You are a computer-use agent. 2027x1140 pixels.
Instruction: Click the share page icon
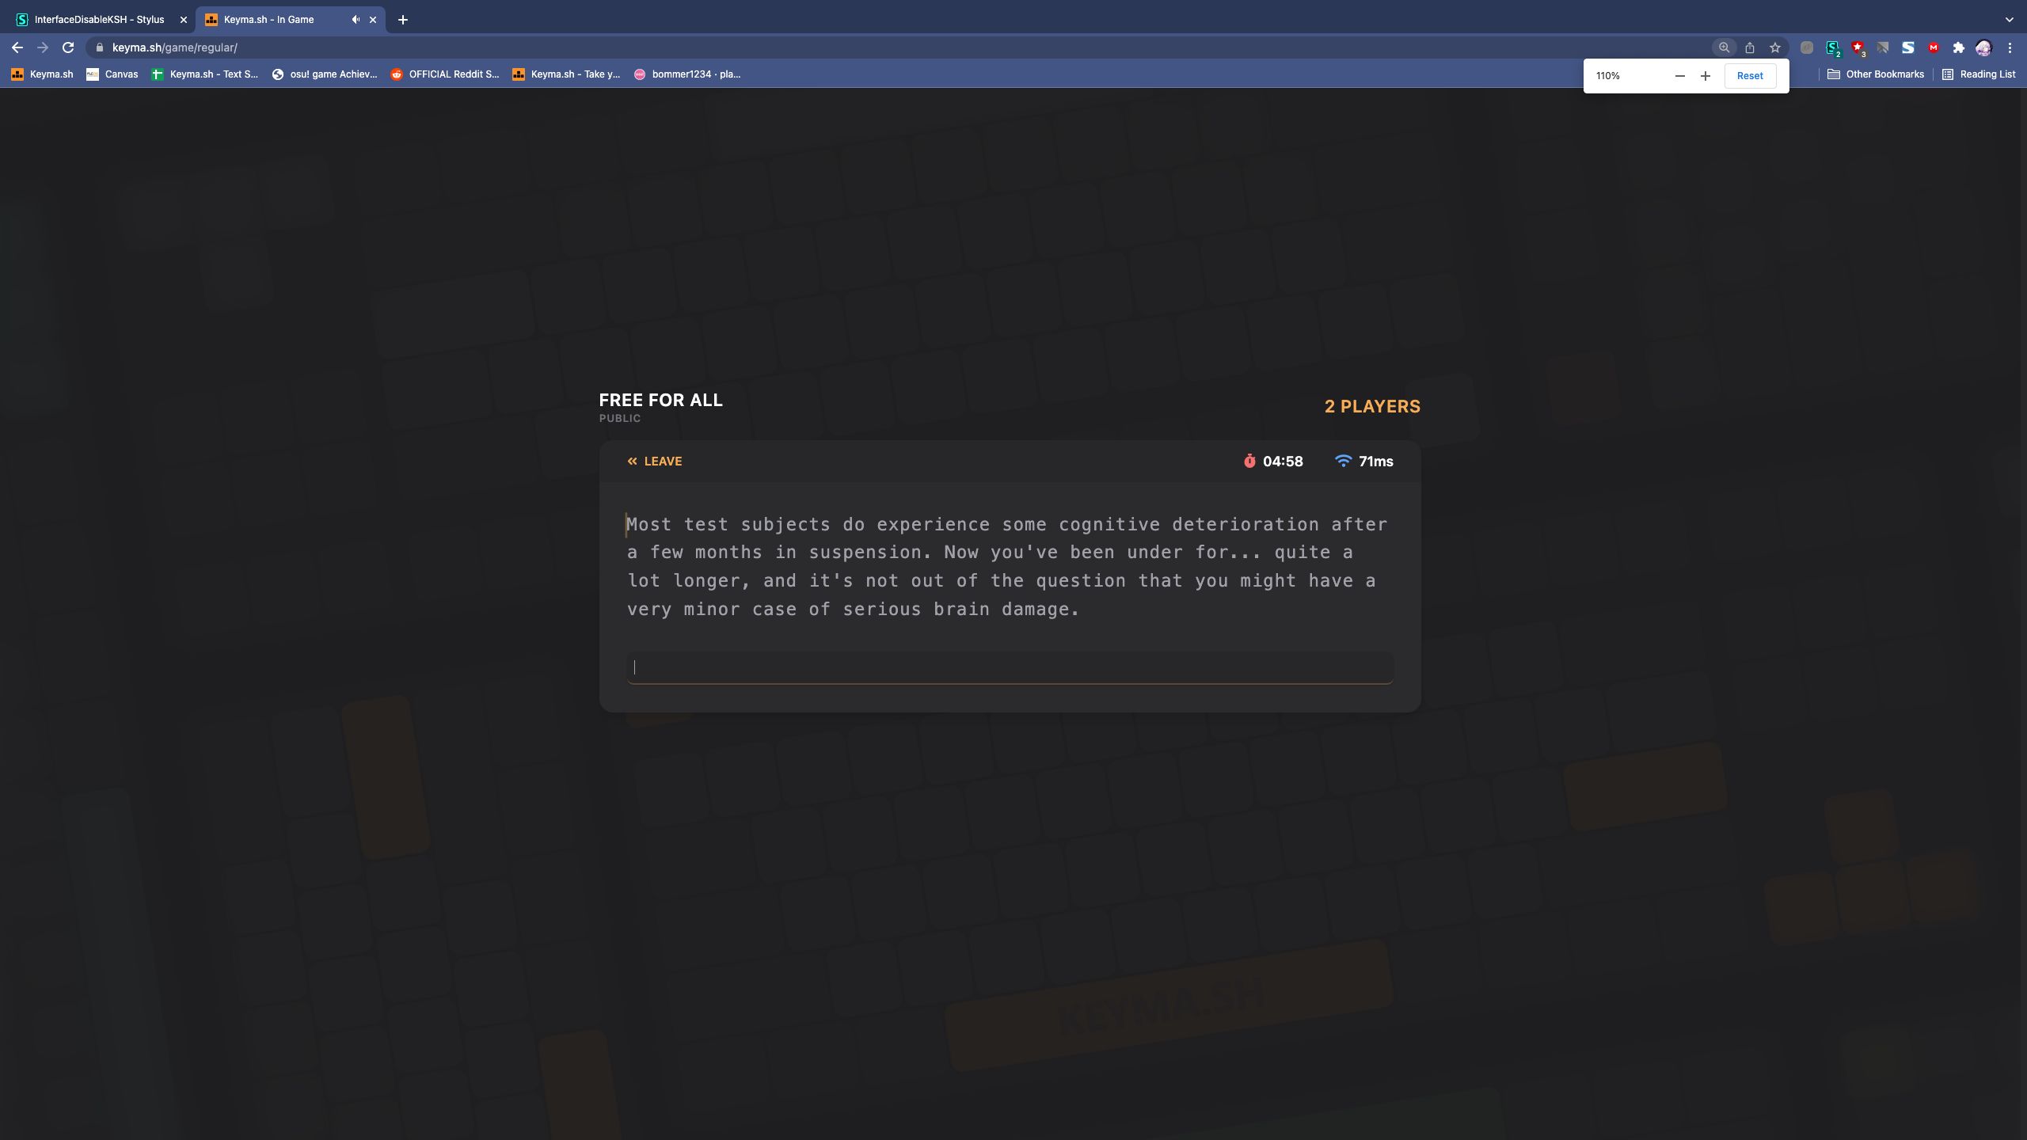click(1750, 47)
